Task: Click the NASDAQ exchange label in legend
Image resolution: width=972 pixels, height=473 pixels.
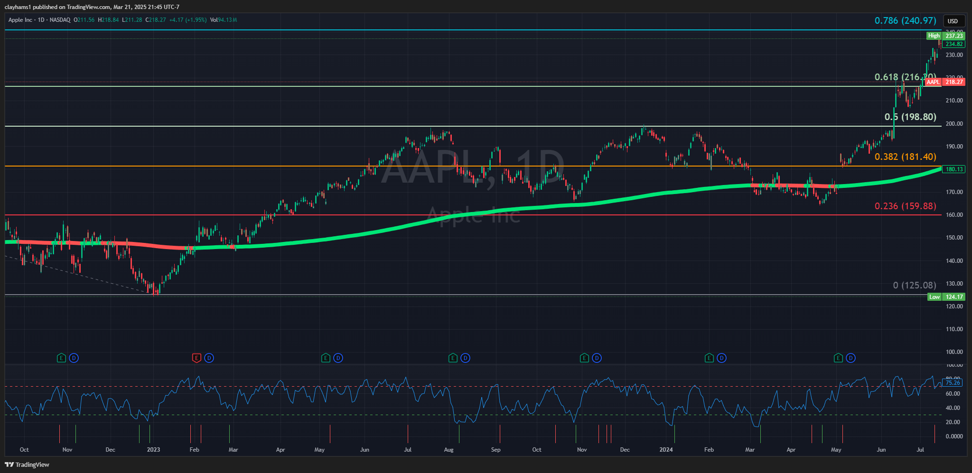Action: click(60, 20)
